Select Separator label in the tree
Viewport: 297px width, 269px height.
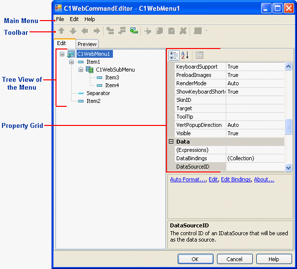(98, 93)
